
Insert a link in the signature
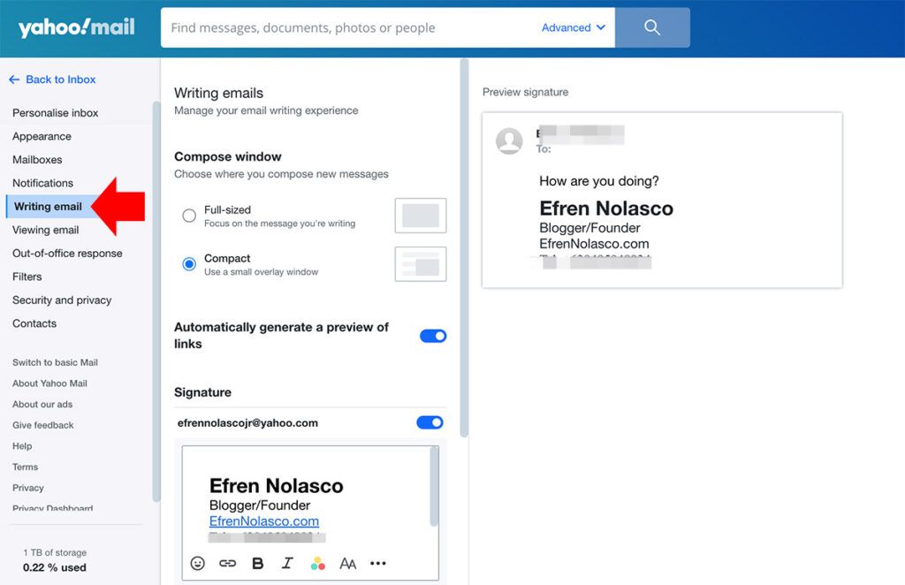coord(227,563)
